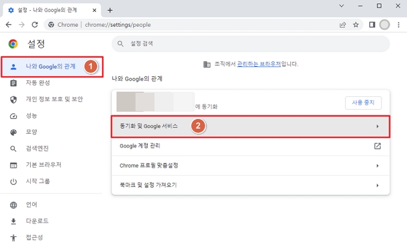Viewport: 407px width, 247px height.
Task: Open the profile avatar menu
Action: [384, 24]
